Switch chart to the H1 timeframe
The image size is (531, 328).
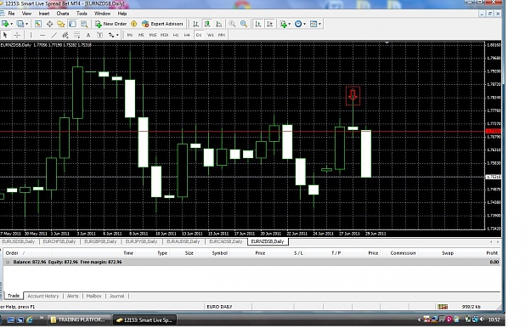176,35
